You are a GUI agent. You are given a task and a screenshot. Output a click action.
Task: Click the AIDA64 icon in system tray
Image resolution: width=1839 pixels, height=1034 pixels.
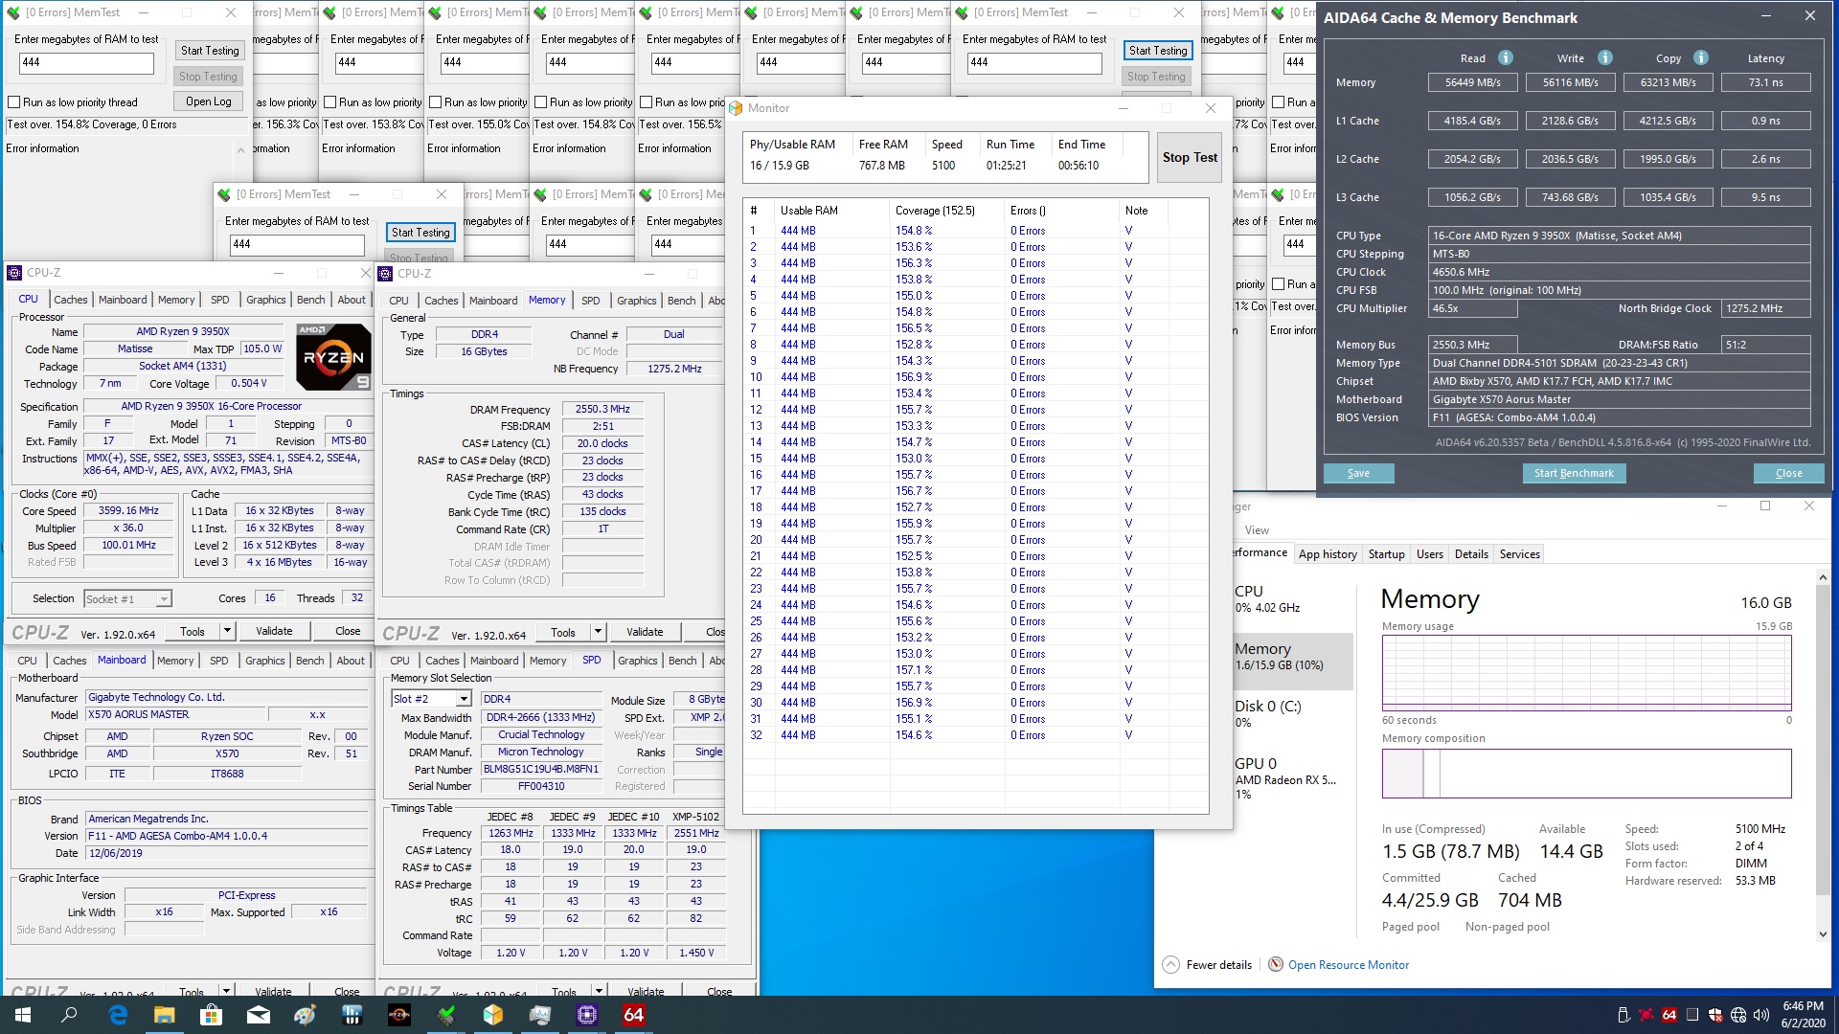(x=1669, y=1015)
